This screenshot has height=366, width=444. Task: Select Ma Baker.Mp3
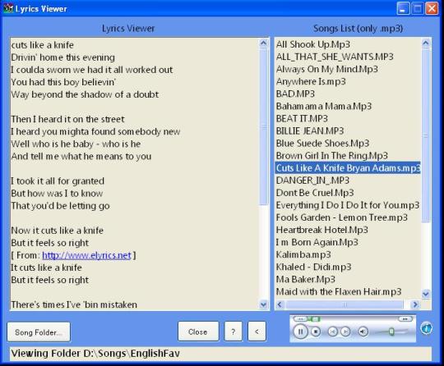pos(348,280)
